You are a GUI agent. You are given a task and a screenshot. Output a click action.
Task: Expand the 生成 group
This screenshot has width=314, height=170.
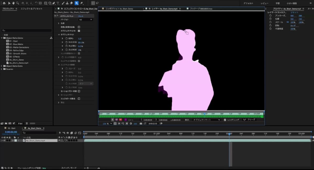59,23
